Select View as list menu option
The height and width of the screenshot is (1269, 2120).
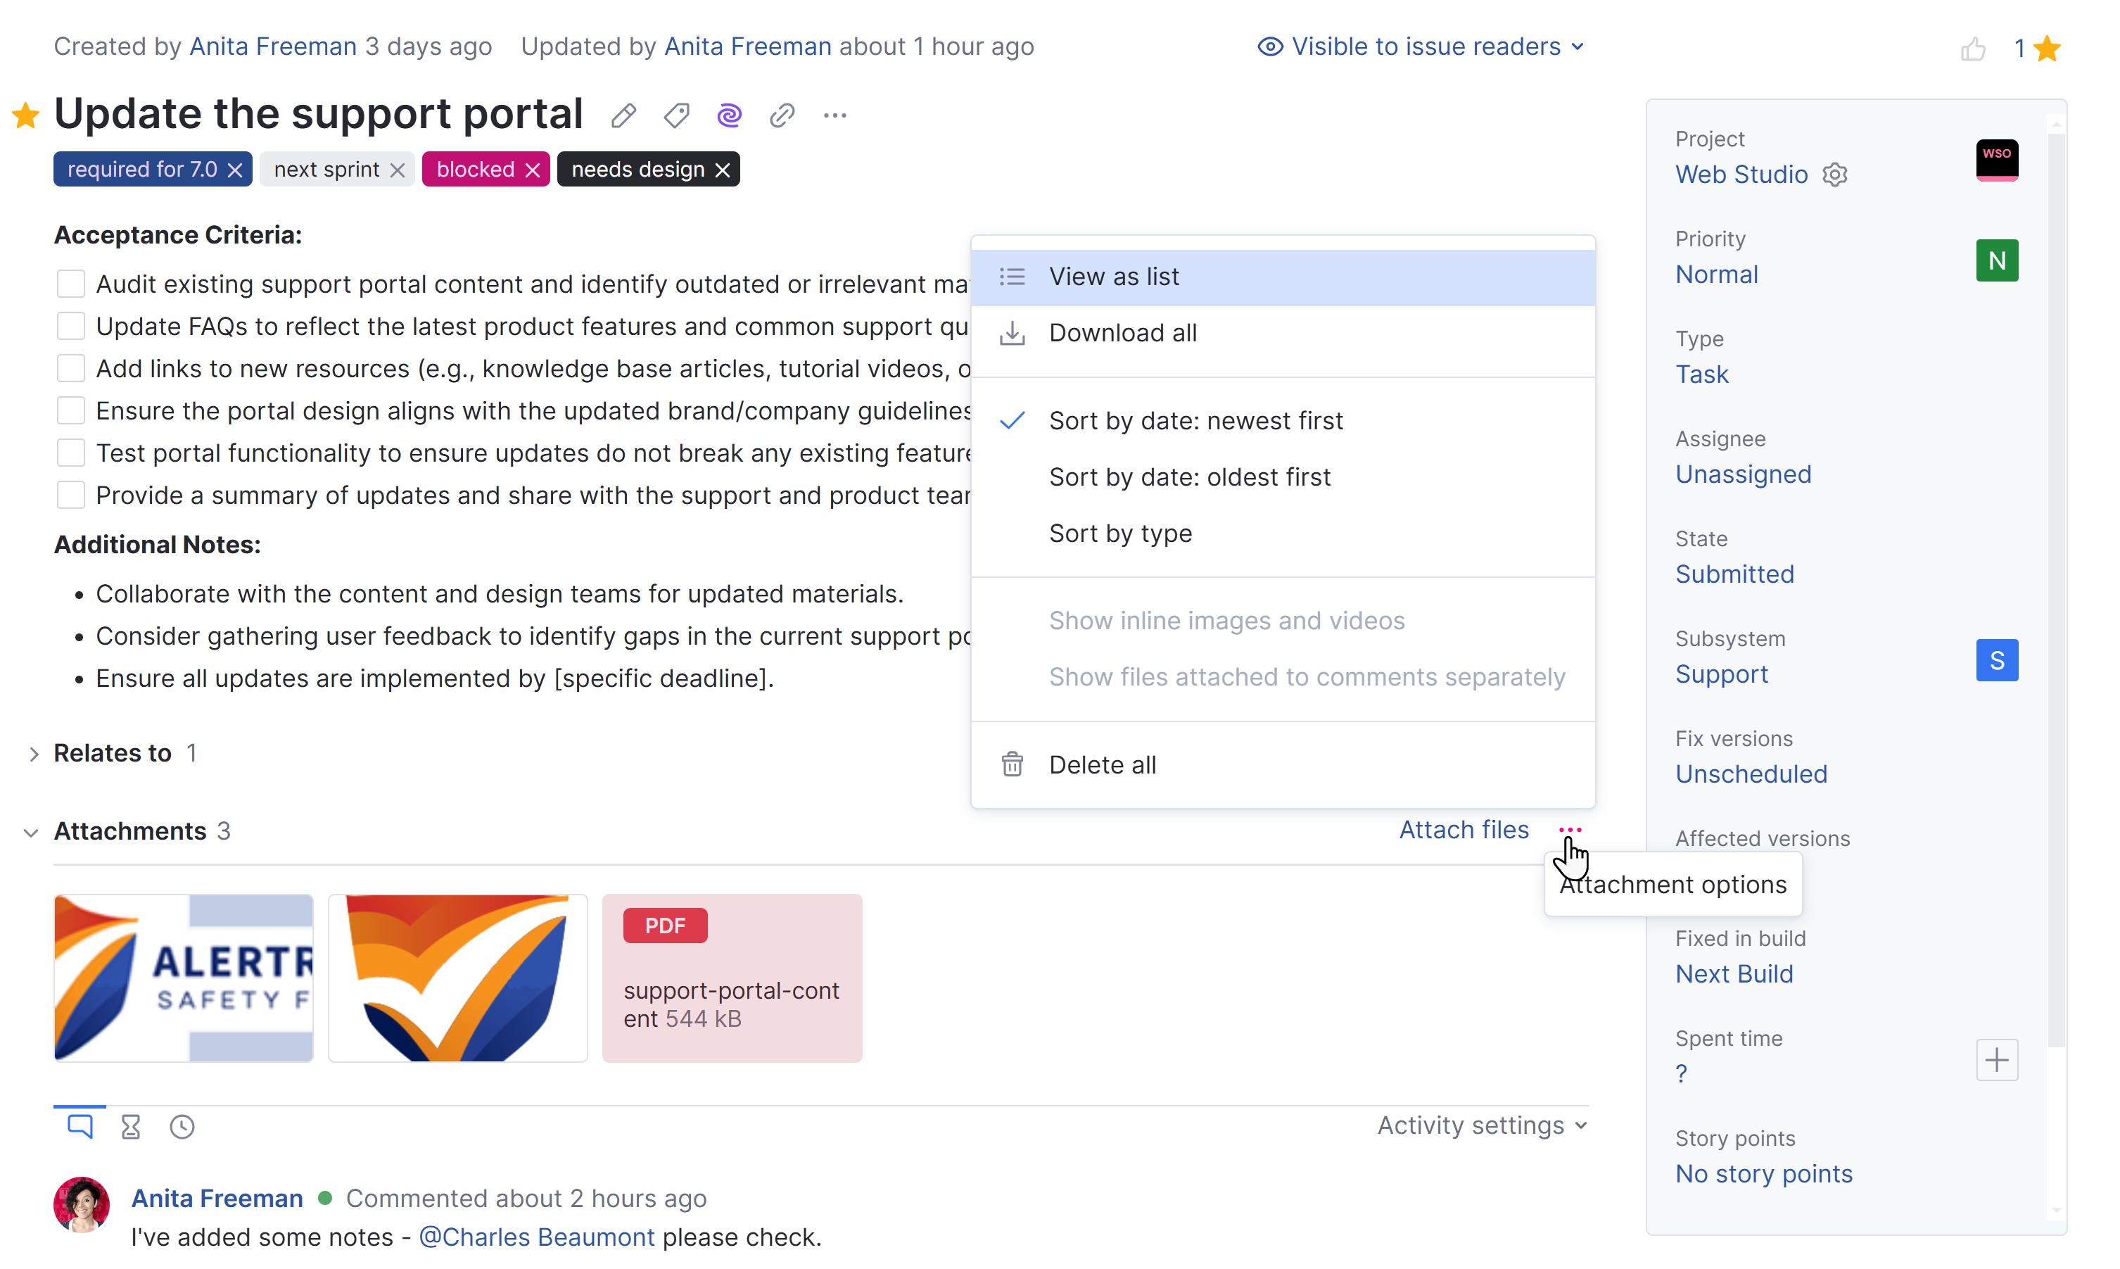click(1114, 277)
